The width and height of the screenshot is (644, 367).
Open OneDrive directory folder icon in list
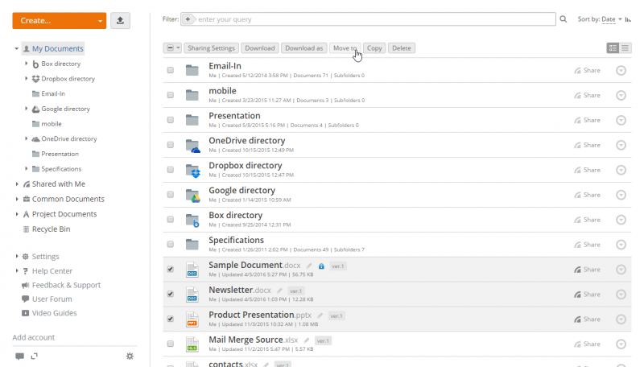[192, 146]
